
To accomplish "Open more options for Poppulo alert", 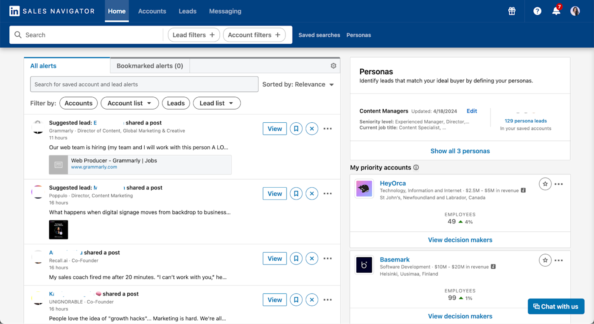I will [328, 194].
